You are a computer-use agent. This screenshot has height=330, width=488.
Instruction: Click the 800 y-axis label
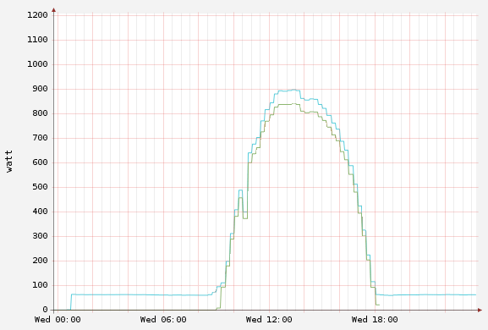point(40,113)
